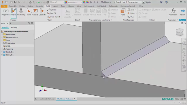Add a new browser panel with plus
Viewport: 187px width, 105px height.
[11, 23]
